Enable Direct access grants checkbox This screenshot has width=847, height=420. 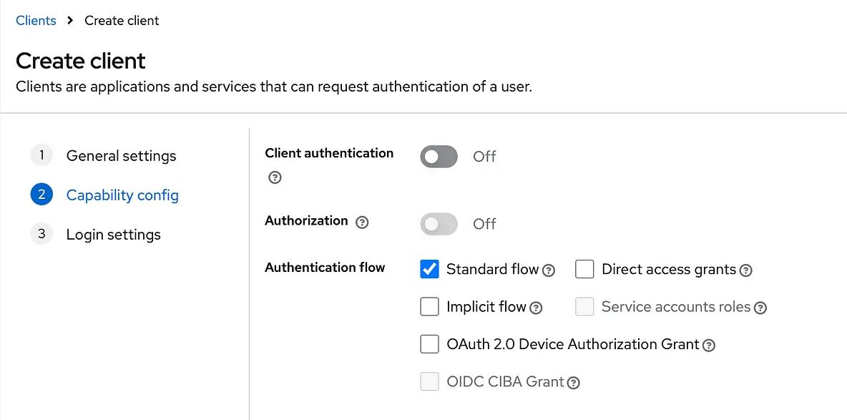[584, 269]
